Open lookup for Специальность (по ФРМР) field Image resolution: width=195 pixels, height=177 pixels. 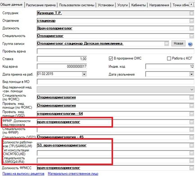coord(191,130)
